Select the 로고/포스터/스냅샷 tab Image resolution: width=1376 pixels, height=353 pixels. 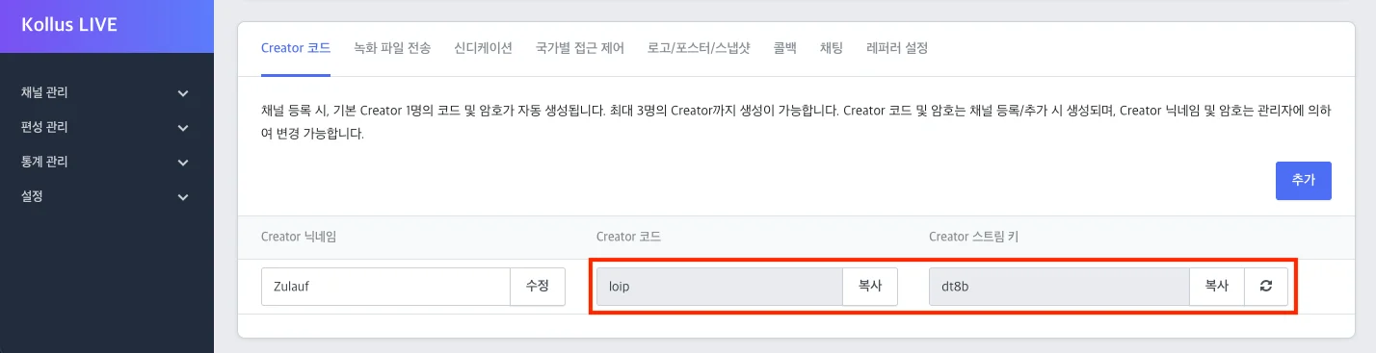tap(699, 48)
